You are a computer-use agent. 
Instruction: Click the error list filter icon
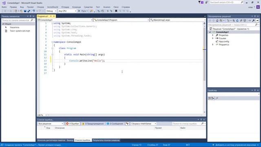[x=127, y=124]
